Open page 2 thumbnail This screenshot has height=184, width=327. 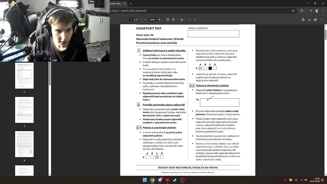[24, 76]
